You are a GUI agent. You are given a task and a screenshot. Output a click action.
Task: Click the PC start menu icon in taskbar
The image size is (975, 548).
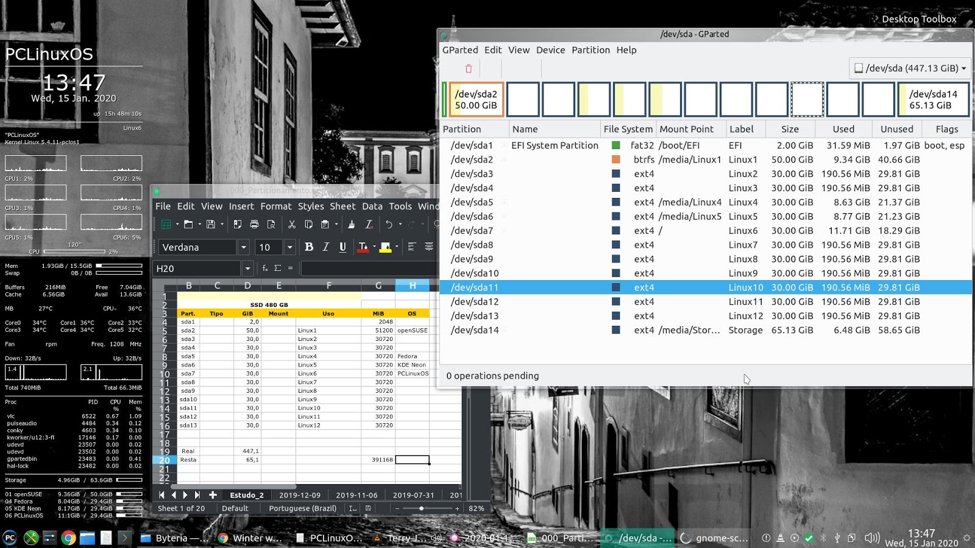(10, 538)
